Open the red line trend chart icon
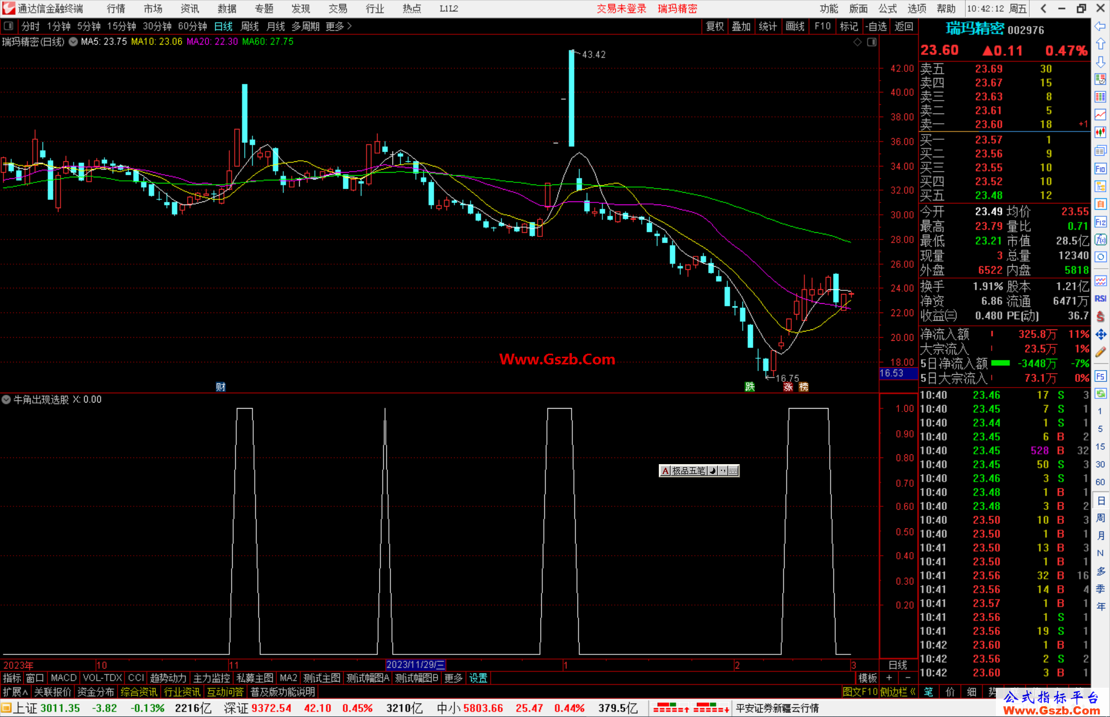Viewport: 1110px width, 717px height. (1100, 115)
